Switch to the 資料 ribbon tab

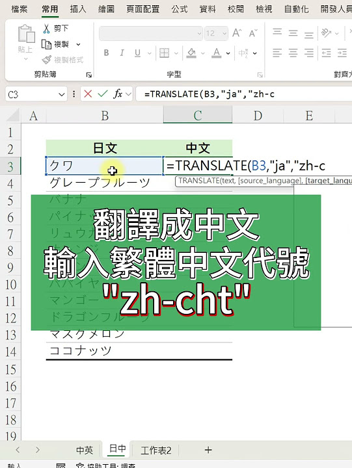(x=208, y=9)
